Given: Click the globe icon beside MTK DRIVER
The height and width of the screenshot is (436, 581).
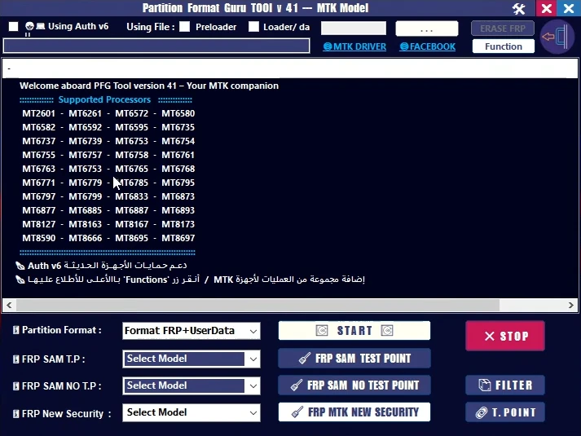Looking at the screenshot, I should (x=328, y=46).
